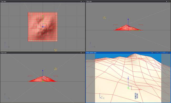Click the second icon in Front view title bar
This screenshot has height=103, width=171.
[83, 53]
